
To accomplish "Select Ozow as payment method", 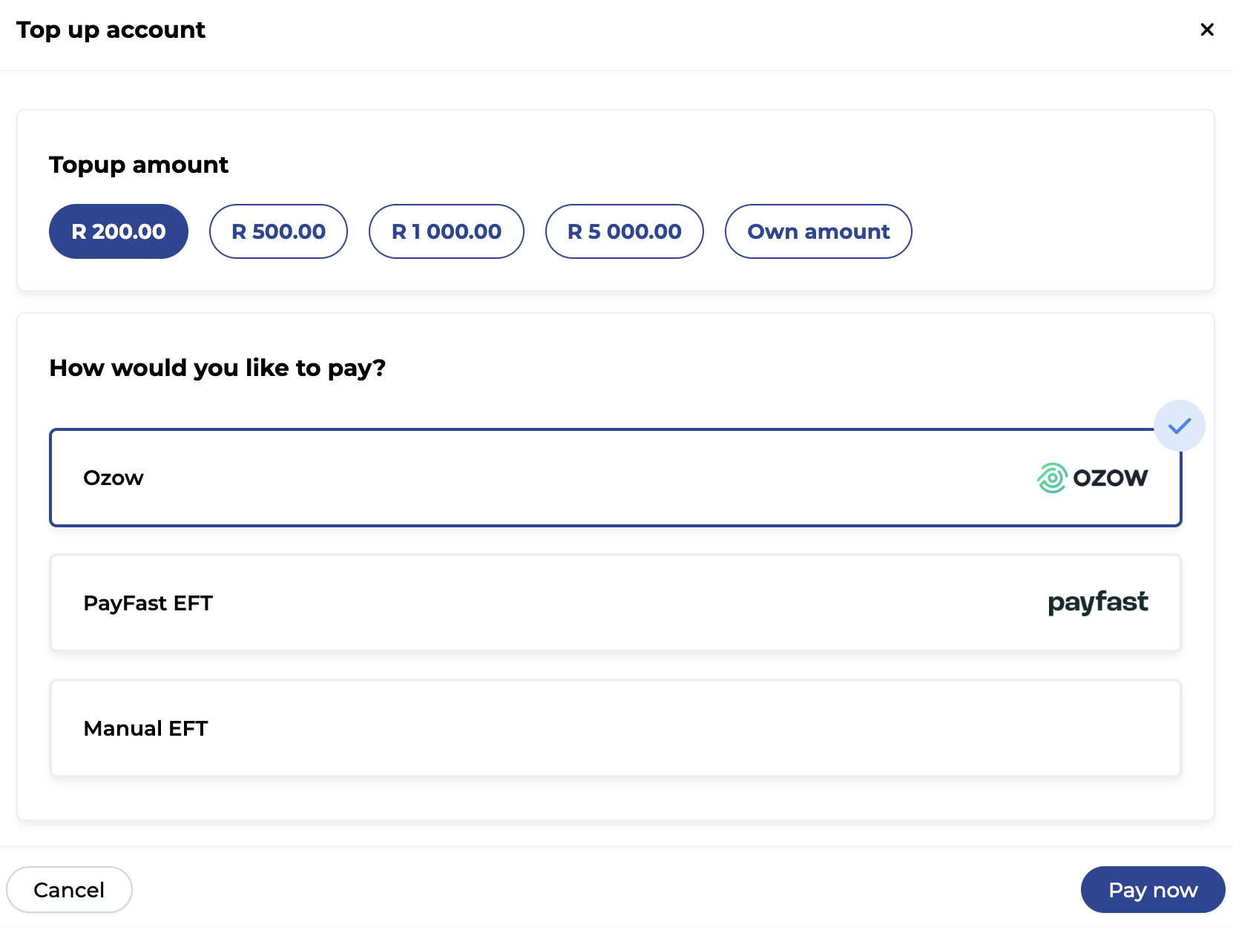I will pos(615,478).
